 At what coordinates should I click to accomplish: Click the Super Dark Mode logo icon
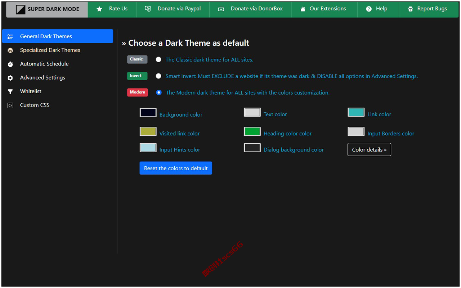click(x=21, y=9)
